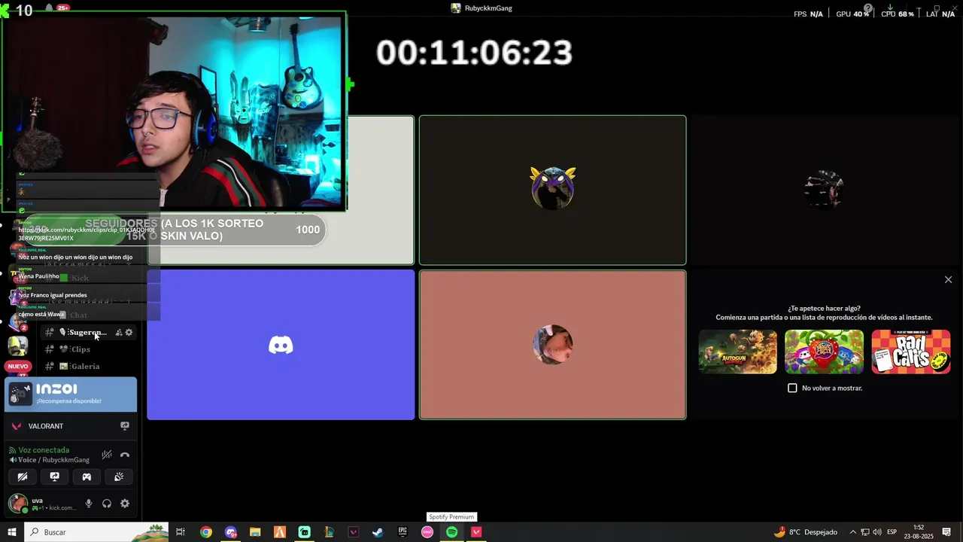
Task: Open the clock showing 1:52
Action: click(919, 532)
